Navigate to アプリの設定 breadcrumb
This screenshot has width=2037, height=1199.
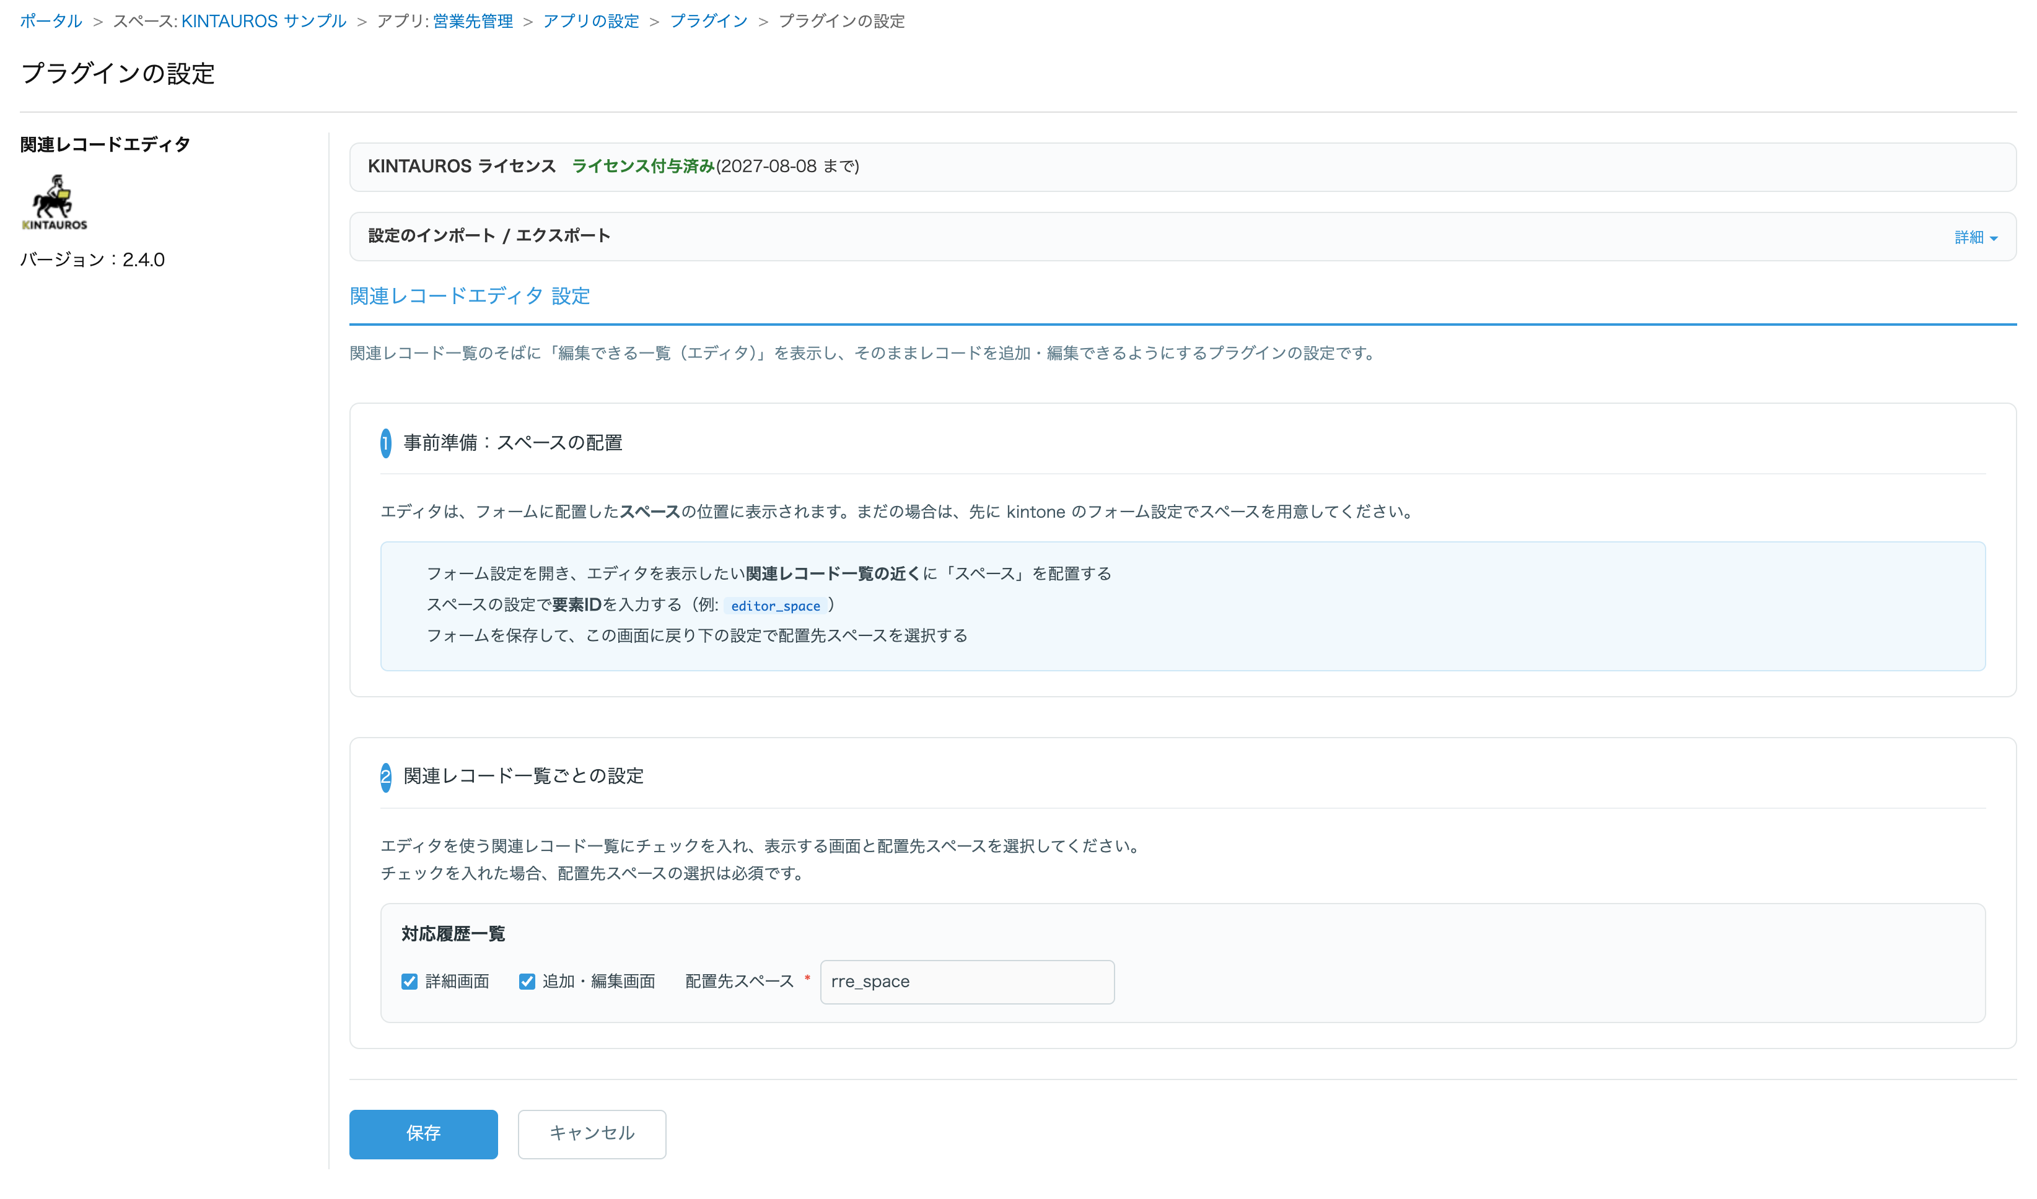(x=591, y=21)
